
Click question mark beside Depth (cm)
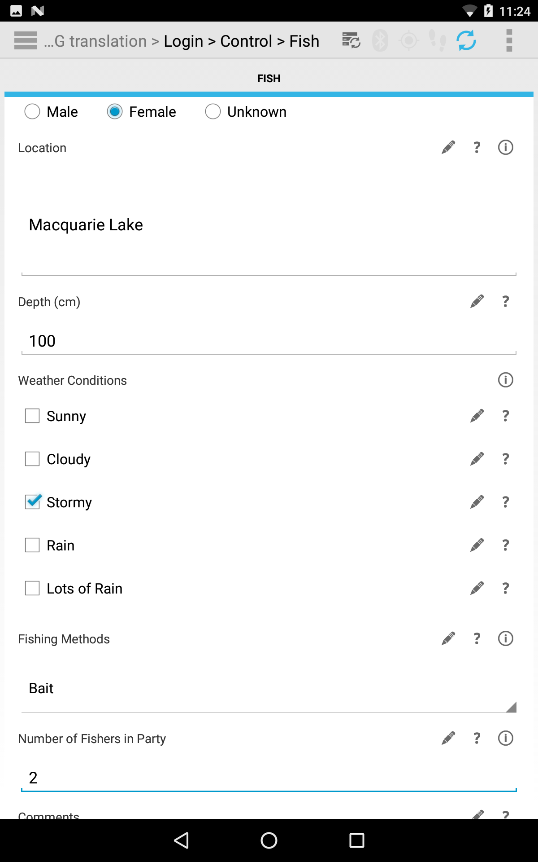tap(506, 302)
